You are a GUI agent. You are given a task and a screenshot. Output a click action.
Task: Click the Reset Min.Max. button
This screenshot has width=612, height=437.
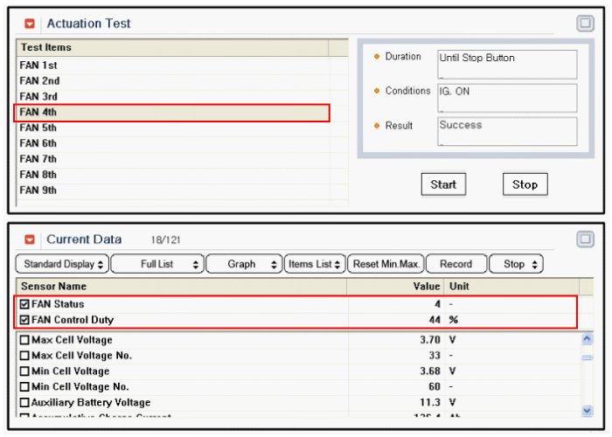(386, 264)
